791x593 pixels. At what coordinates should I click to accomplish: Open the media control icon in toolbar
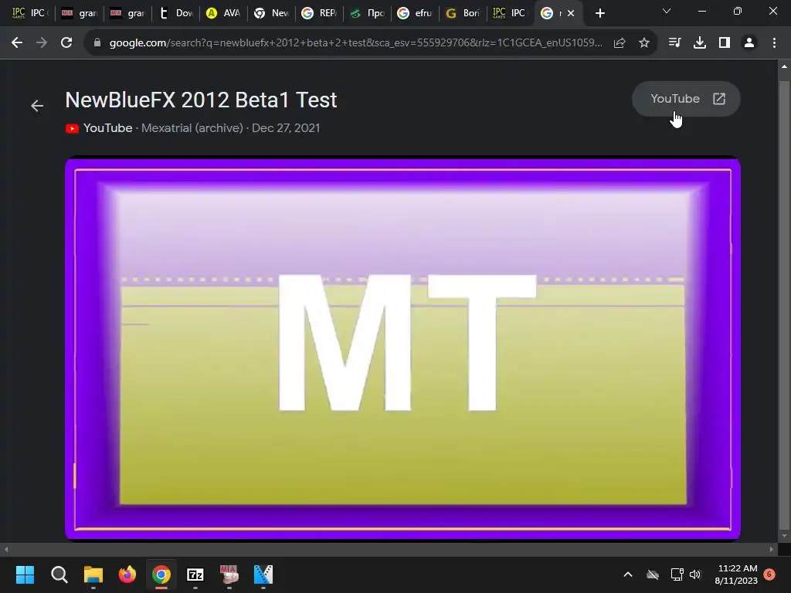point(674,43)
